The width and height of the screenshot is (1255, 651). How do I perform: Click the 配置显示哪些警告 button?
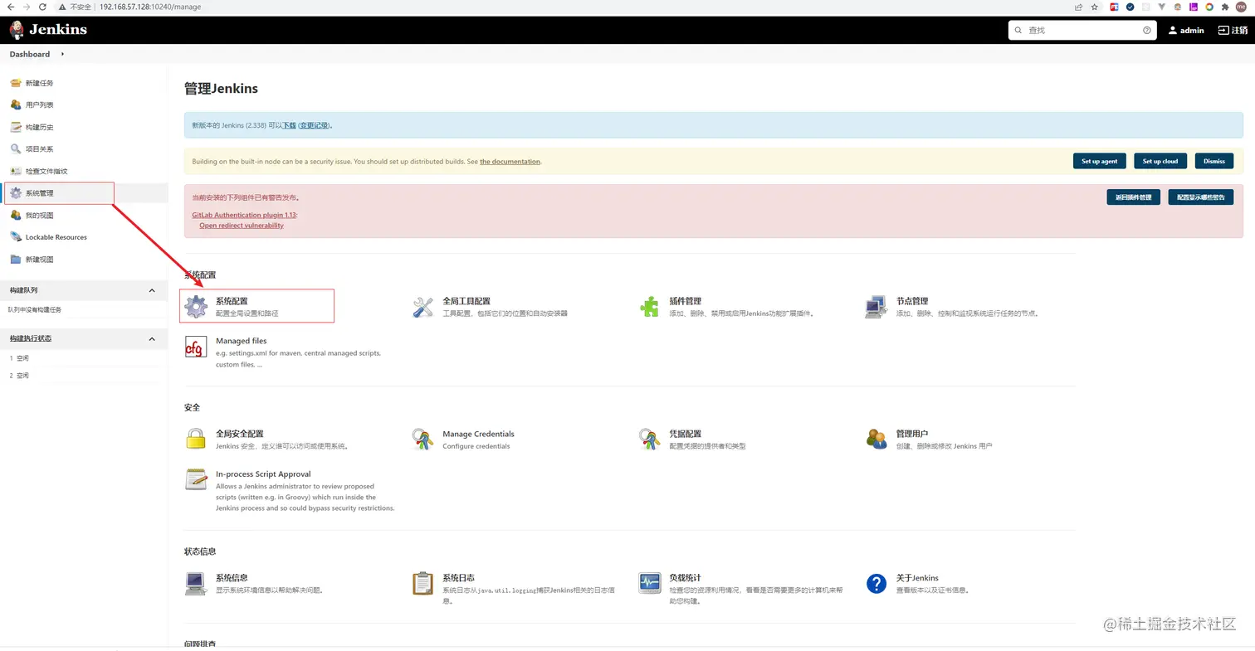pyautogui.click(x=1201, y=197)
